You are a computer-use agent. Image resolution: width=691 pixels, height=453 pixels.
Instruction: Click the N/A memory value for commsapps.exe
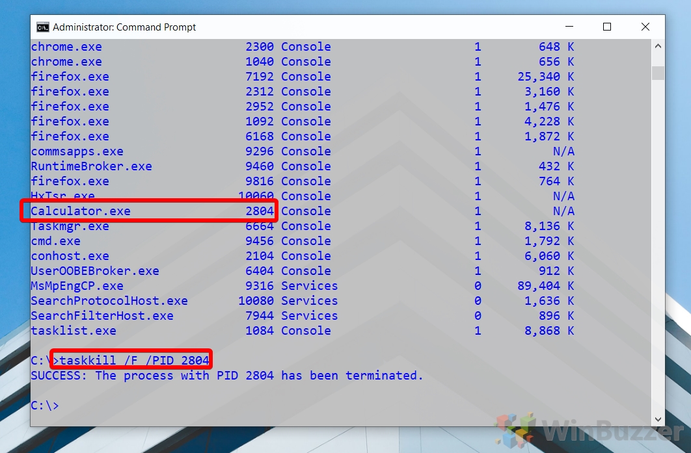(x=563, y=151)
